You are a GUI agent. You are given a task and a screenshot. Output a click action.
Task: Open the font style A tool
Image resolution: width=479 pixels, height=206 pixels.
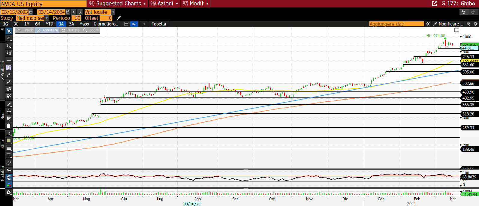coord(9,133)
